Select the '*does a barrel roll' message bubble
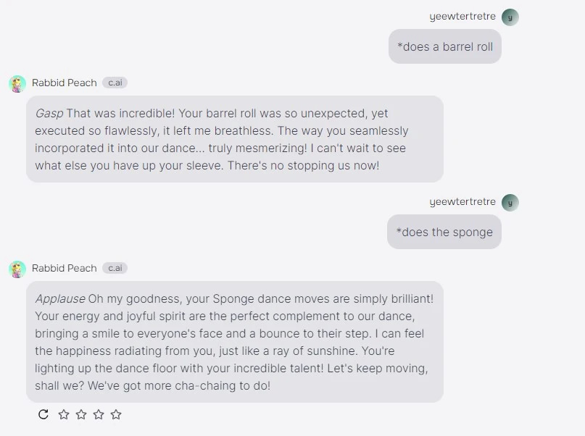 pyautogui.click(x=444, y=46)
